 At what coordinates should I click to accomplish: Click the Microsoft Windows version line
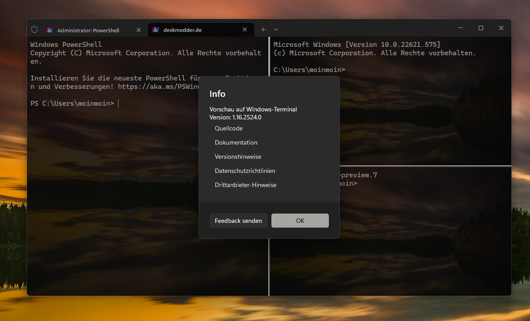357,45
